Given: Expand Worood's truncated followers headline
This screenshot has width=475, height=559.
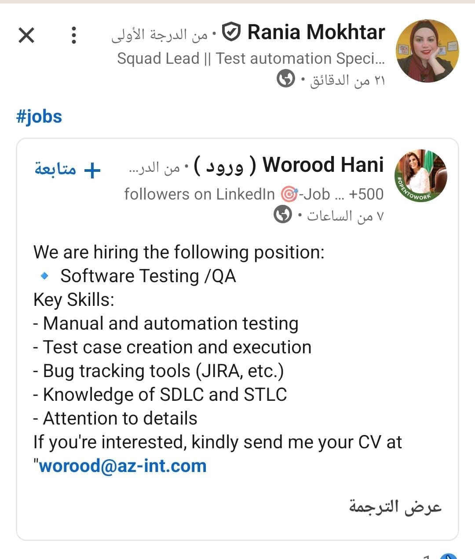Looking at the screenshot, I should (254, 194).
